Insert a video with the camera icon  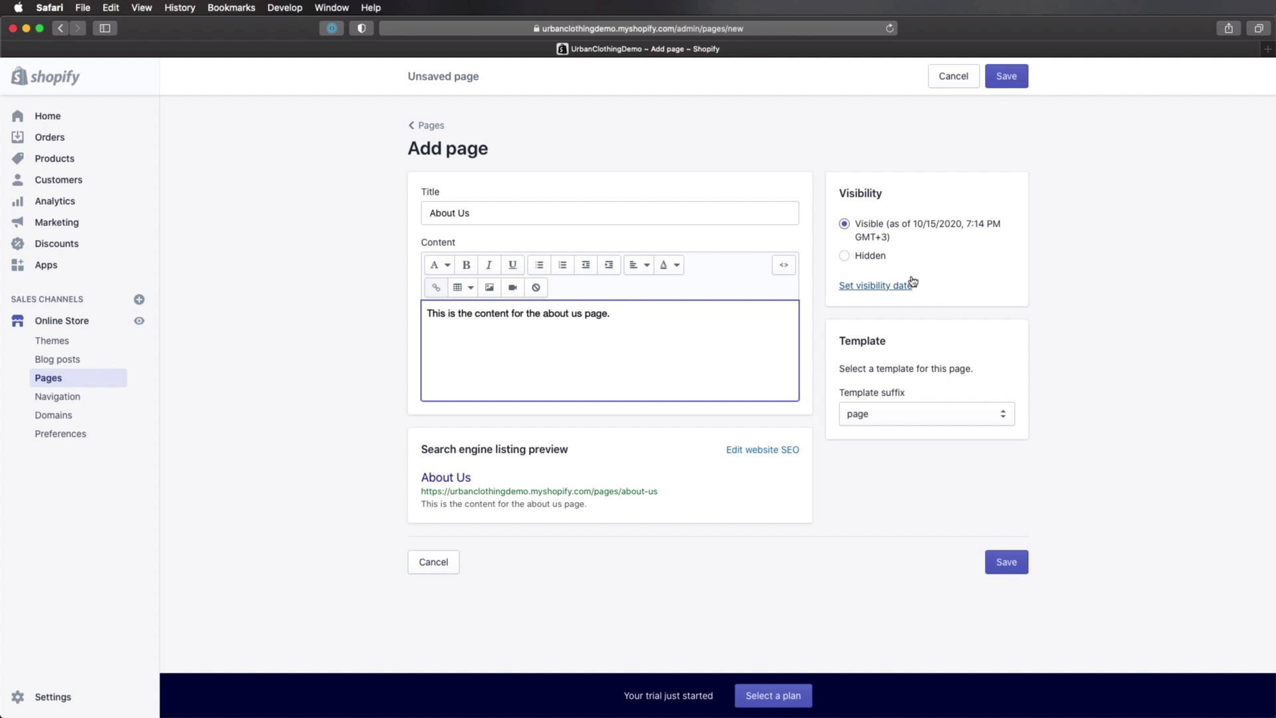[x=512, y=287]
